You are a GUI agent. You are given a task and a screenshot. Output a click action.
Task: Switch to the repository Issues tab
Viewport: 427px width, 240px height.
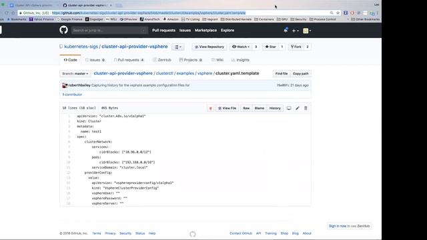coord(95,60)
